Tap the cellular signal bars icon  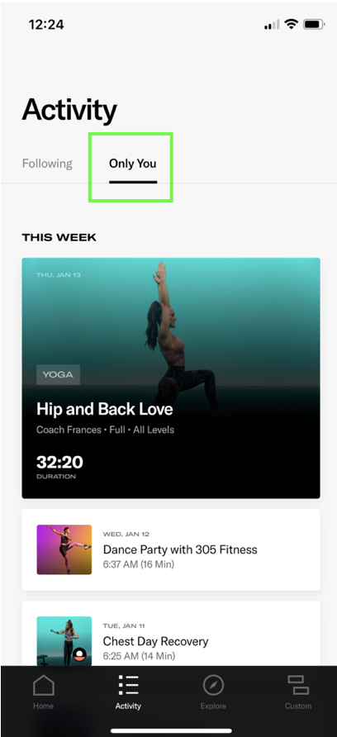point(272,25)
